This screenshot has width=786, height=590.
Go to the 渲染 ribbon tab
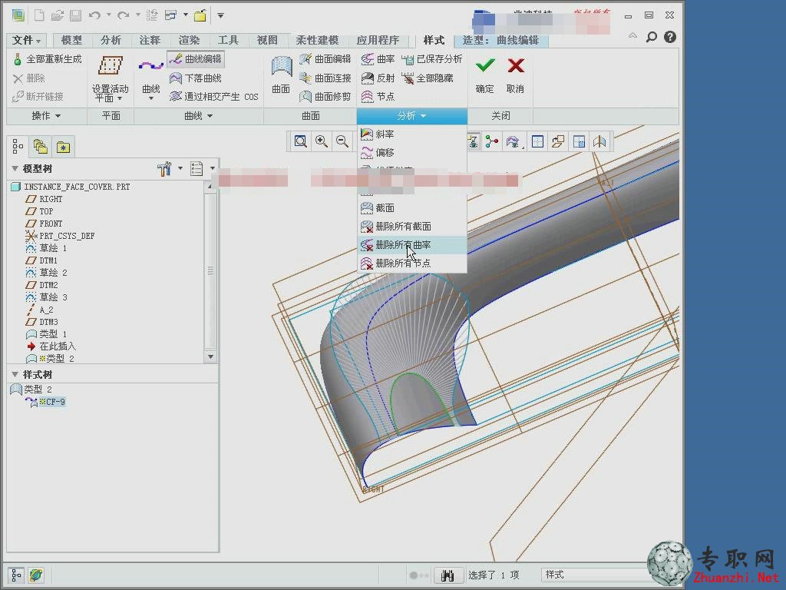pos(189,40)
